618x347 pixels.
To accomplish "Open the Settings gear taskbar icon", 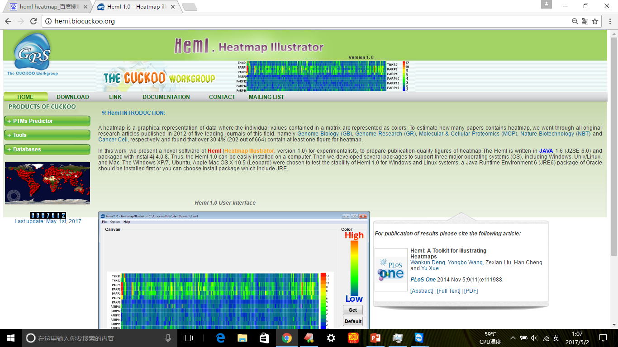I will pyautogui.click(x=331, y=338).
